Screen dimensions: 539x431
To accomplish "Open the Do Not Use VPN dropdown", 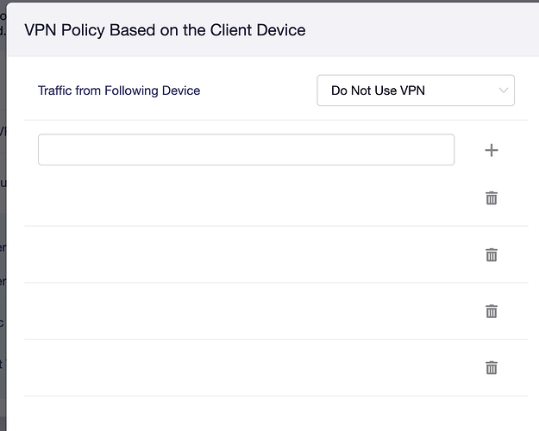I will click(416, 91).
